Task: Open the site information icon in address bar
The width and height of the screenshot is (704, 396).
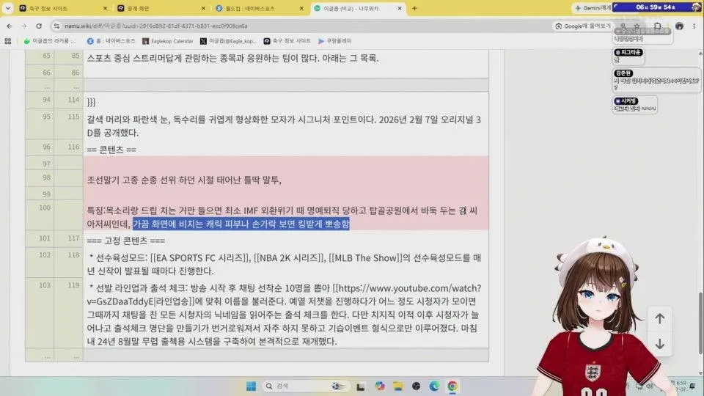Action: click(56, 26)
